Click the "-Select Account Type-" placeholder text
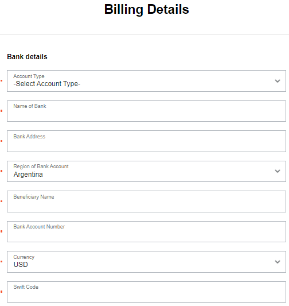 (x=47, y=84)
